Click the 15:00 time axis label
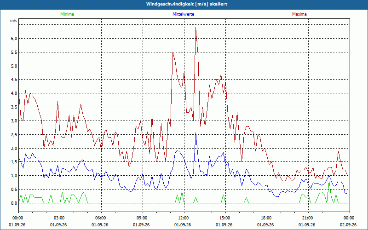This screenshot has width=368, height=230. point(225,218)
